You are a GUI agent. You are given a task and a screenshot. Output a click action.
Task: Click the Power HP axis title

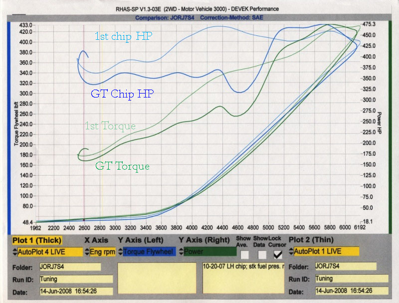pyautogui.click(x=379, y=123)
